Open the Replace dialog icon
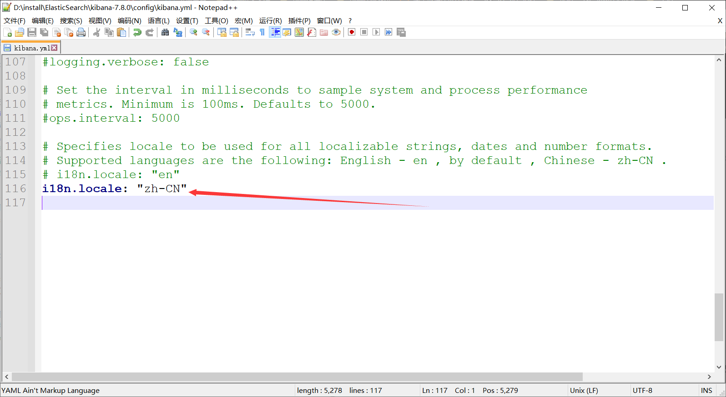 point(177,32)
